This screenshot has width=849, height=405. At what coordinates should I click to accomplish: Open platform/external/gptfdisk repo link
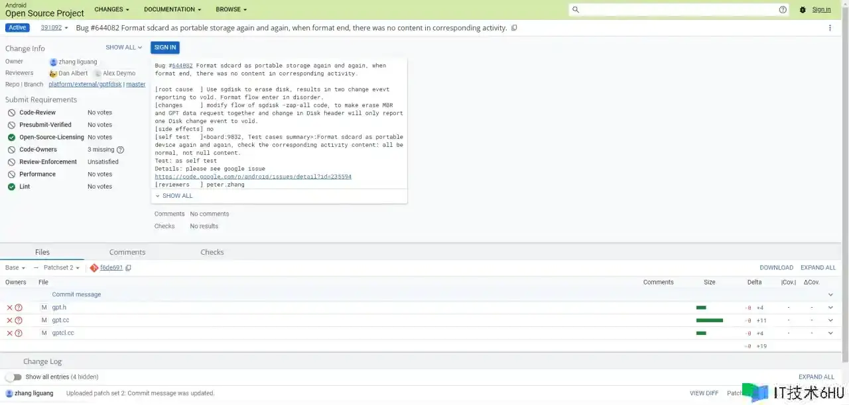(x=85, y=85)
